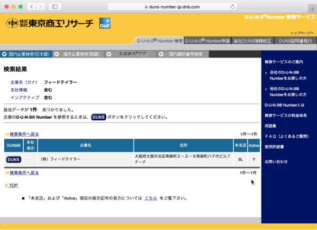
Task: Click the 大阪府大阪市北区南森町 address cell
Action: pos(182,159)
